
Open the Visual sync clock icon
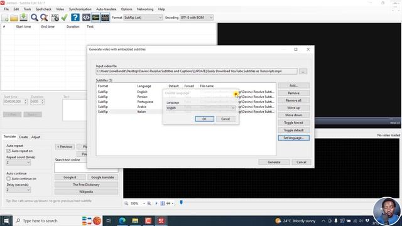coord(55,18)
